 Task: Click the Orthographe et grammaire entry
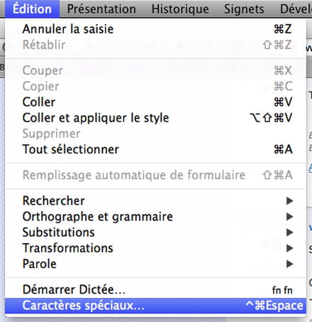[x=155, y=217]
